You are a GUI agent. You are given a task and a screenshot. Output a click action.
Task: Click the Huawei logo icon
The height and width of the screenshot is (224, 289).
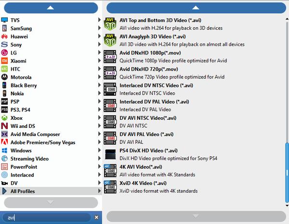coord(5,36)
